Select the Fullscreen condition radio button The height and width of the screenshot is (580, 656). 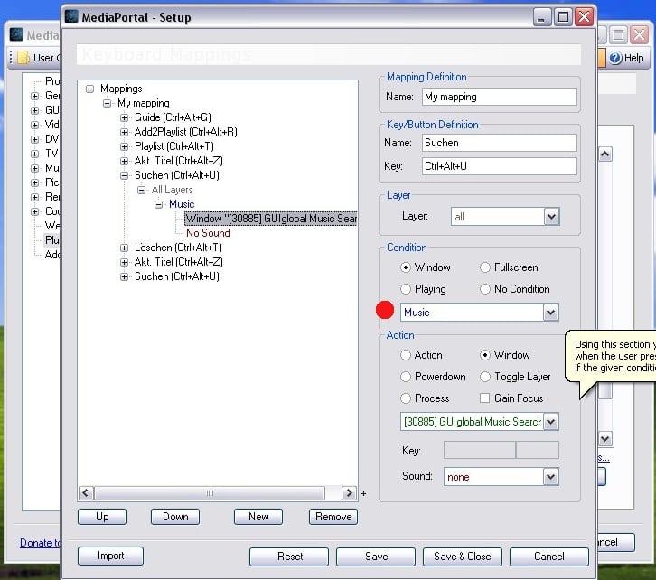[x=485, y=267]
